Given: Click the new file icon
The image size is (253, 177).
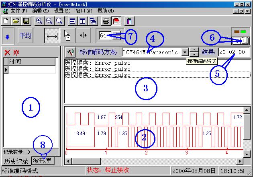Looking at the screenshot, I should [x=6, y=21].
